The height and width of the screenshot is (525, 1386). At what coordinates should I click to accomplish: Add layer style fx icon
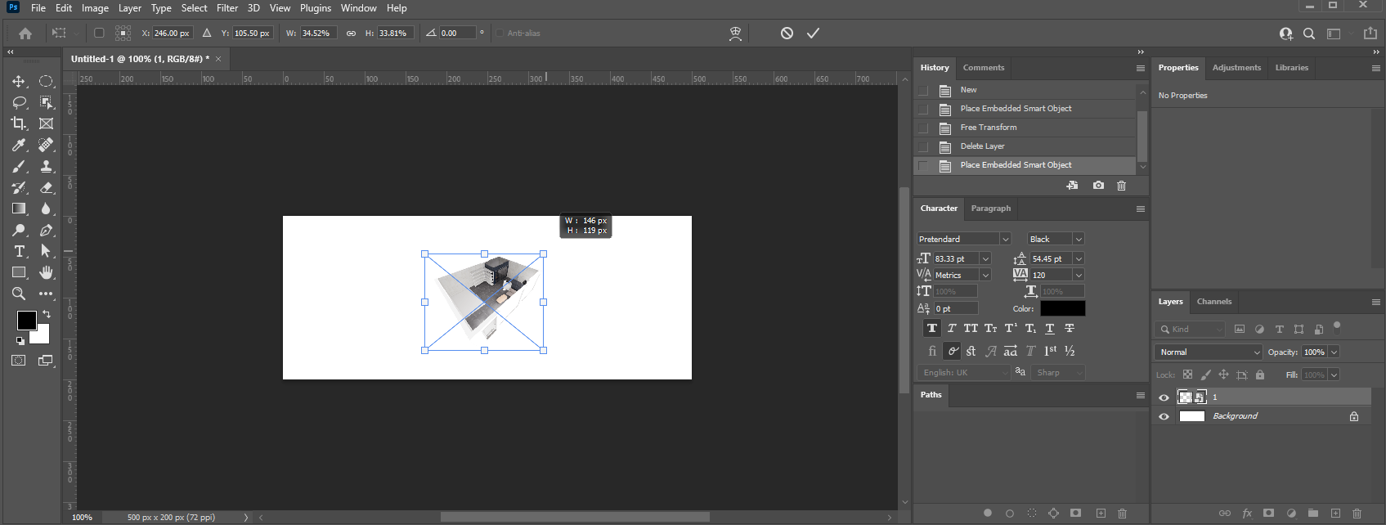pyautogui.click(x=1247, y=514)
